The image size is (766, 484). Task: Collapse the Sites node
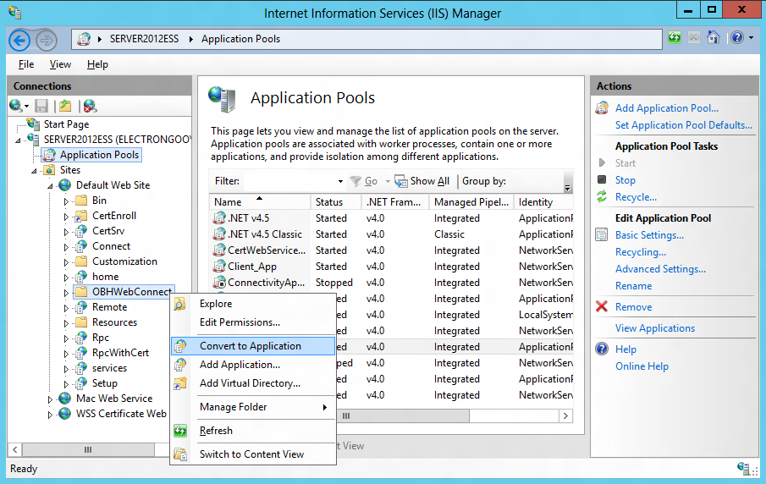[34, 170]
